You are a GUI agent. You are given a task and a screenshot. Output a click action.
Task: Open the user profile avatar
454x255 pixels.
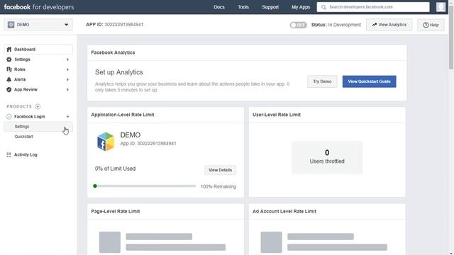point(441,7)
